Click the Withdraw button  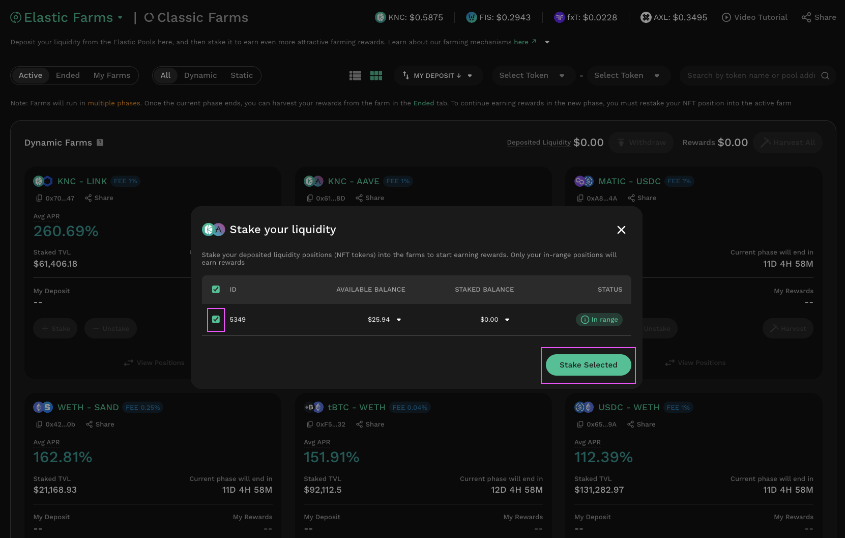pyautogui.click(x=641, y=143)
